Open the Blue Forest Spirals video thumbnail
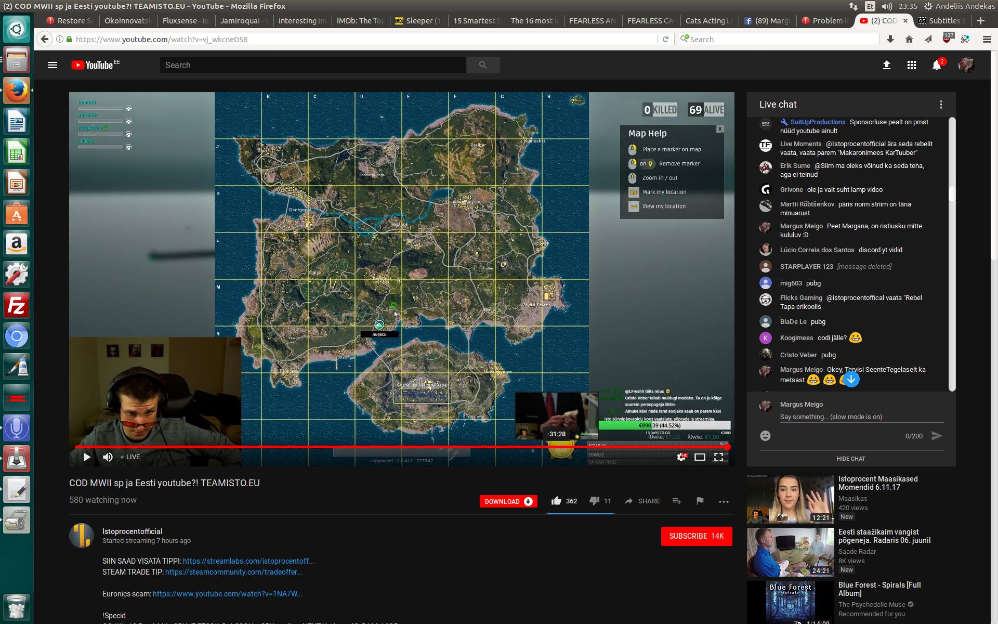 (790, 602)
